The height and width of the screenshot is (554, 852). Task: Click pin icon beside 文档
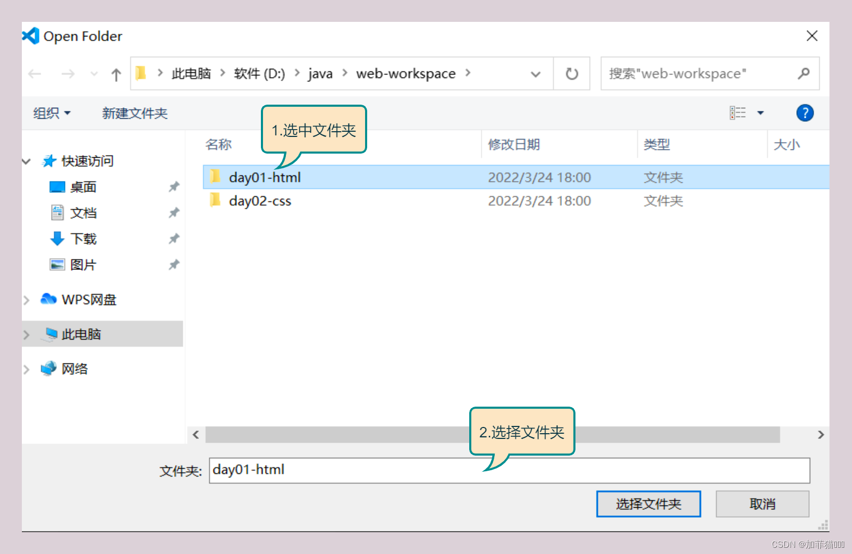[x=174, y=213]
